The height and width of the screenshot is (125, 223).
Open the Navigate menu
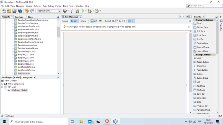20,6
